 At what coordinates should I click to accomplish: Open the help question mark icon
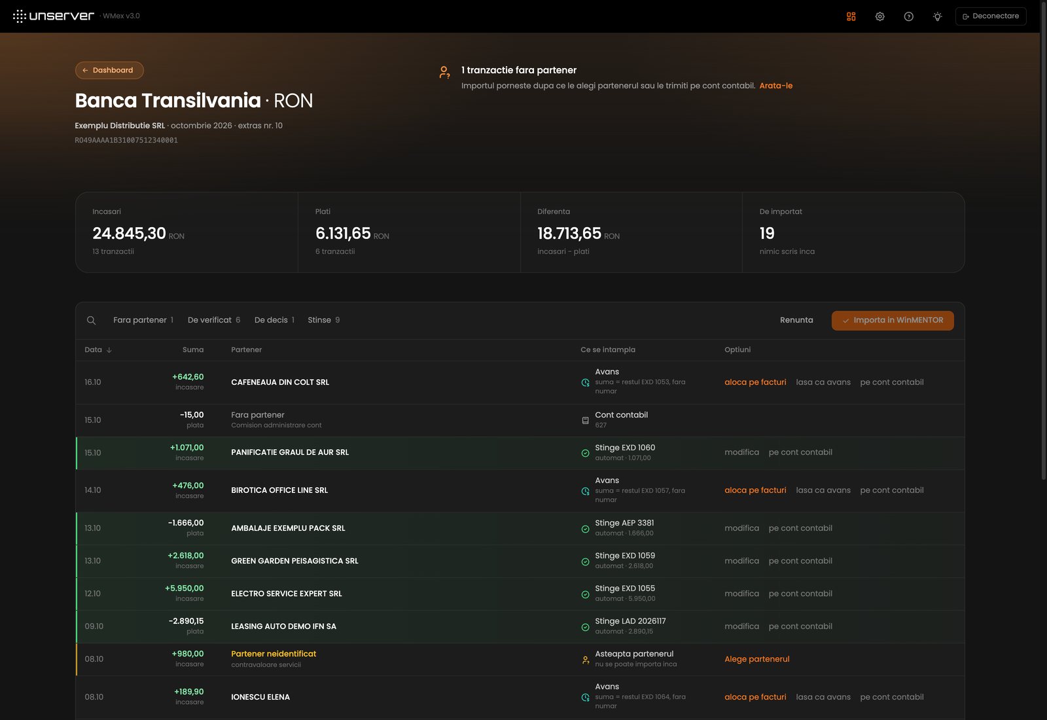point(908,16)
